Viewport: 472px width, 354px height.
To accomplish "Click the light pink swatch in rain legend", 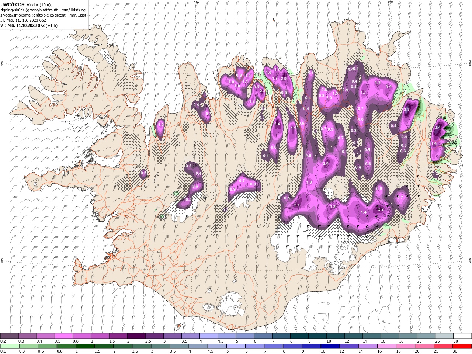I will 387,346.
